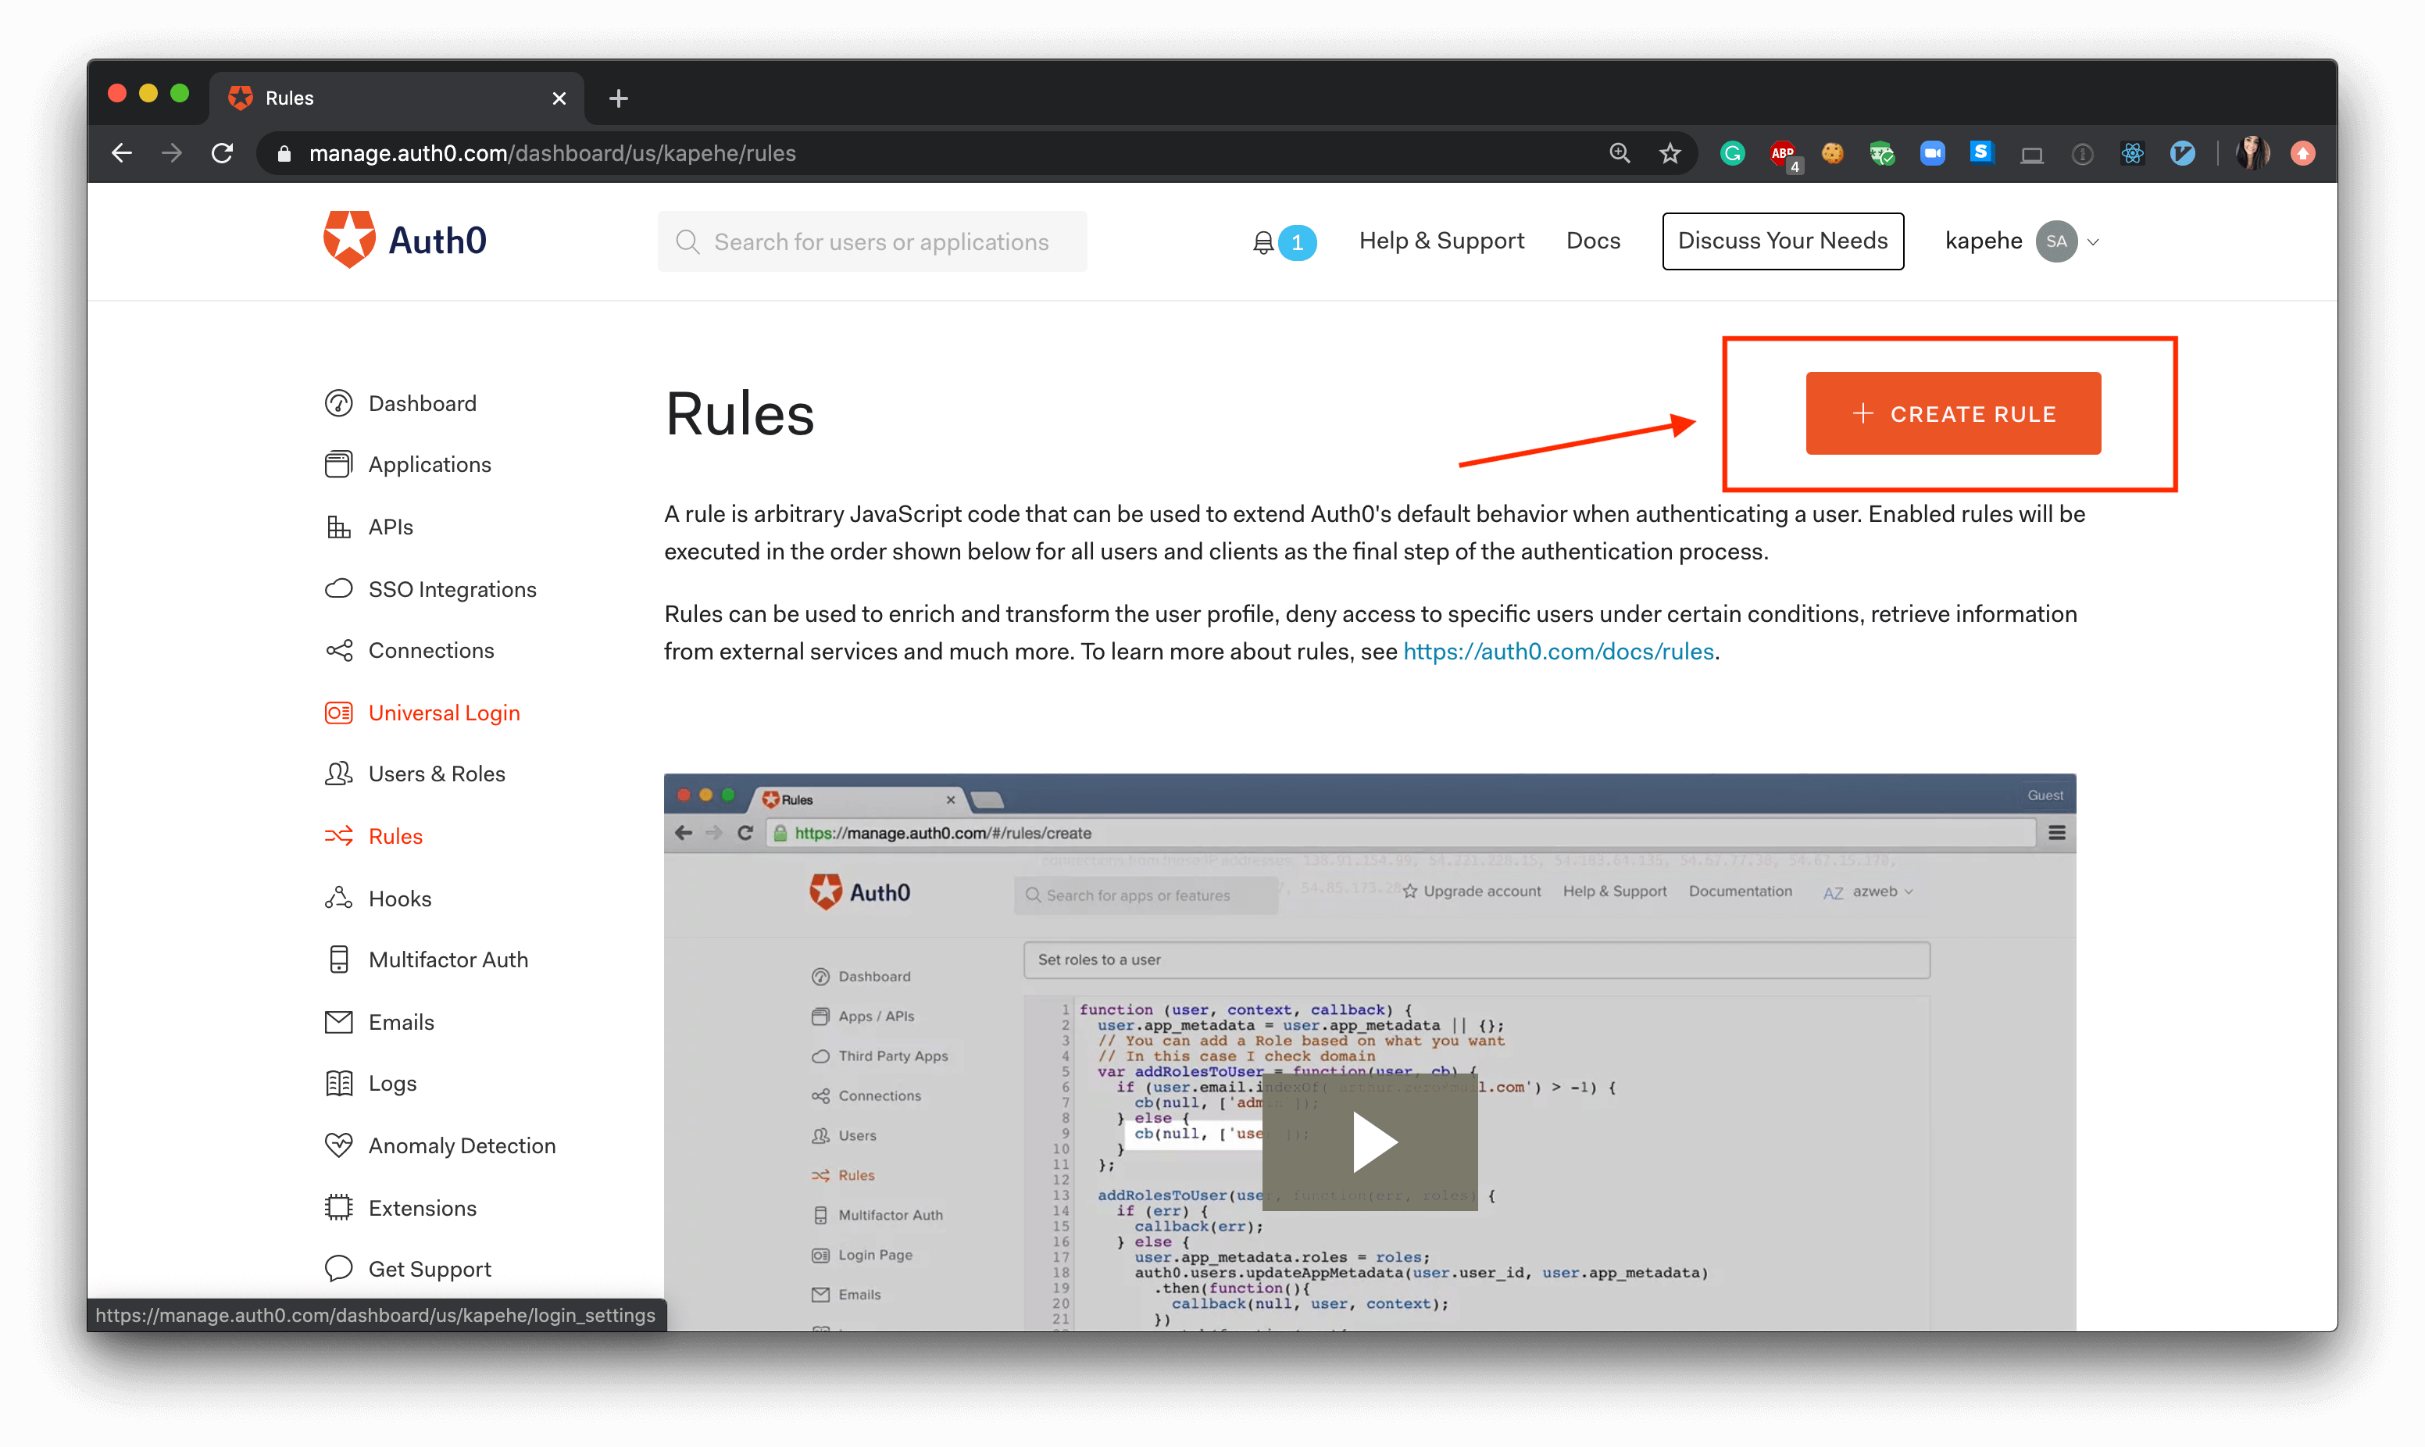The image size is (2425, 1447).
Task: Click the Rules shuffle icon
Action: [x=338, y=836]
